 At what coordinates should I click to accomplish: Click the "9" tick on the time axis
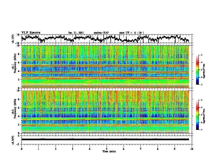click(175, 149)
